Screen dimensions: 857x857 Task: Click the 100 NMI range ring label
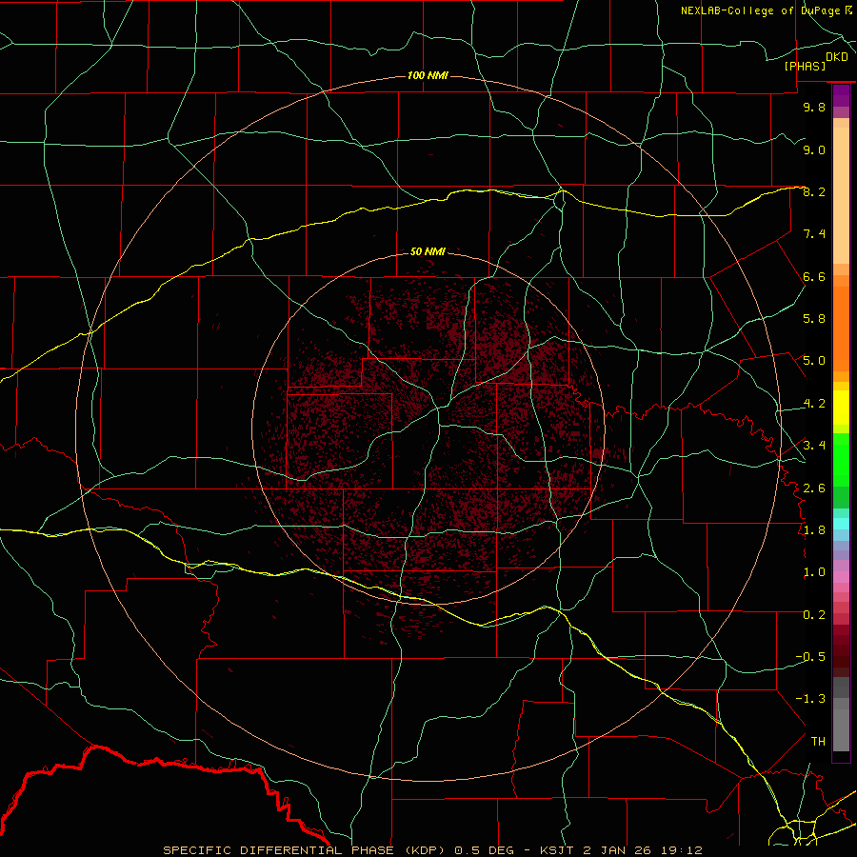tap(428, 75)
